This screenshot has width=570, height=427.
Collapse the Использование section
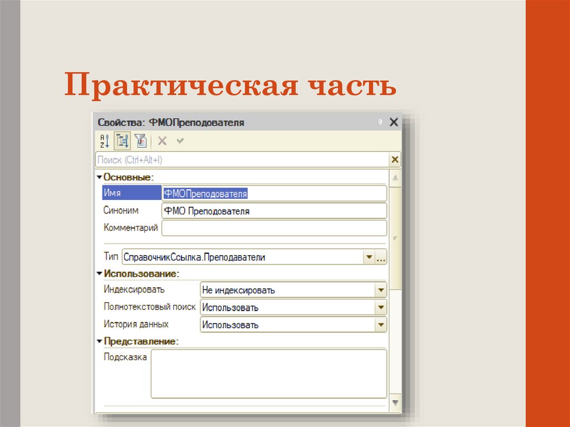point(99,273)
